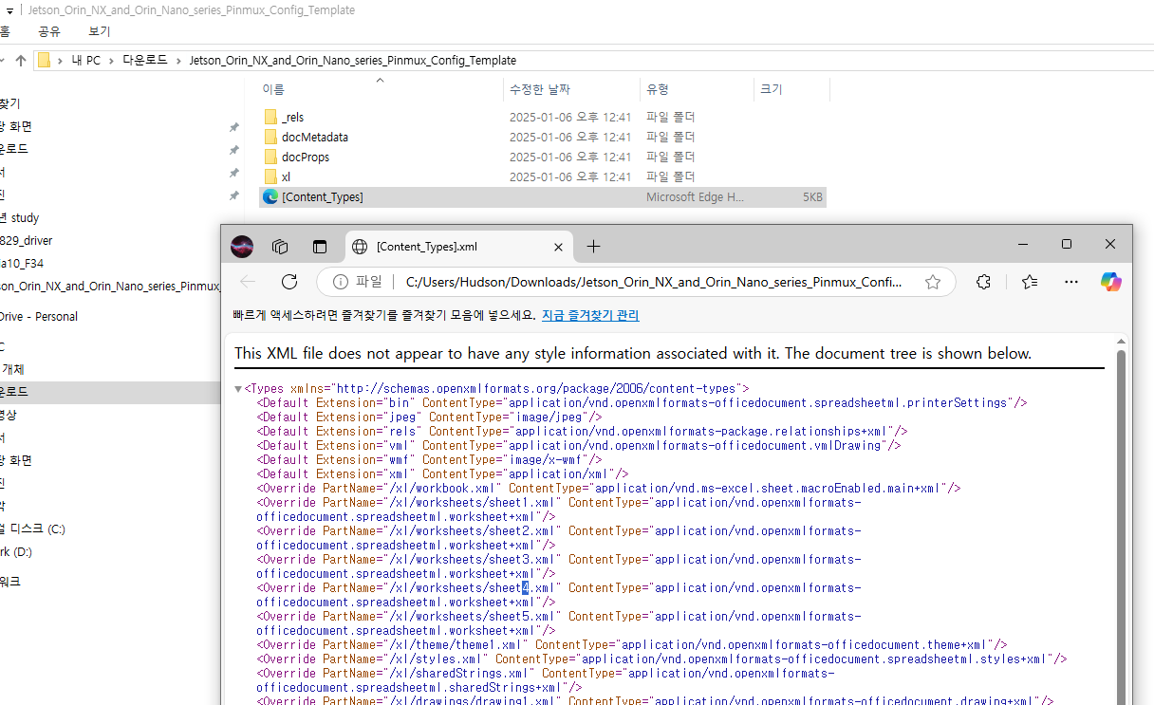Click 파일 폴더 type of xl row

[671, 176]
